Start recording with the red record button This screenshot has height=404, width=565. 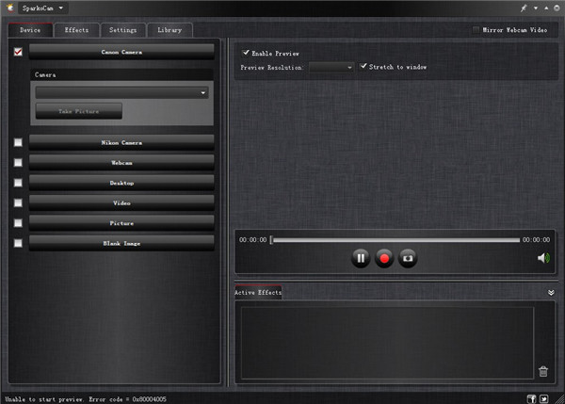click(x=384, y=258)
